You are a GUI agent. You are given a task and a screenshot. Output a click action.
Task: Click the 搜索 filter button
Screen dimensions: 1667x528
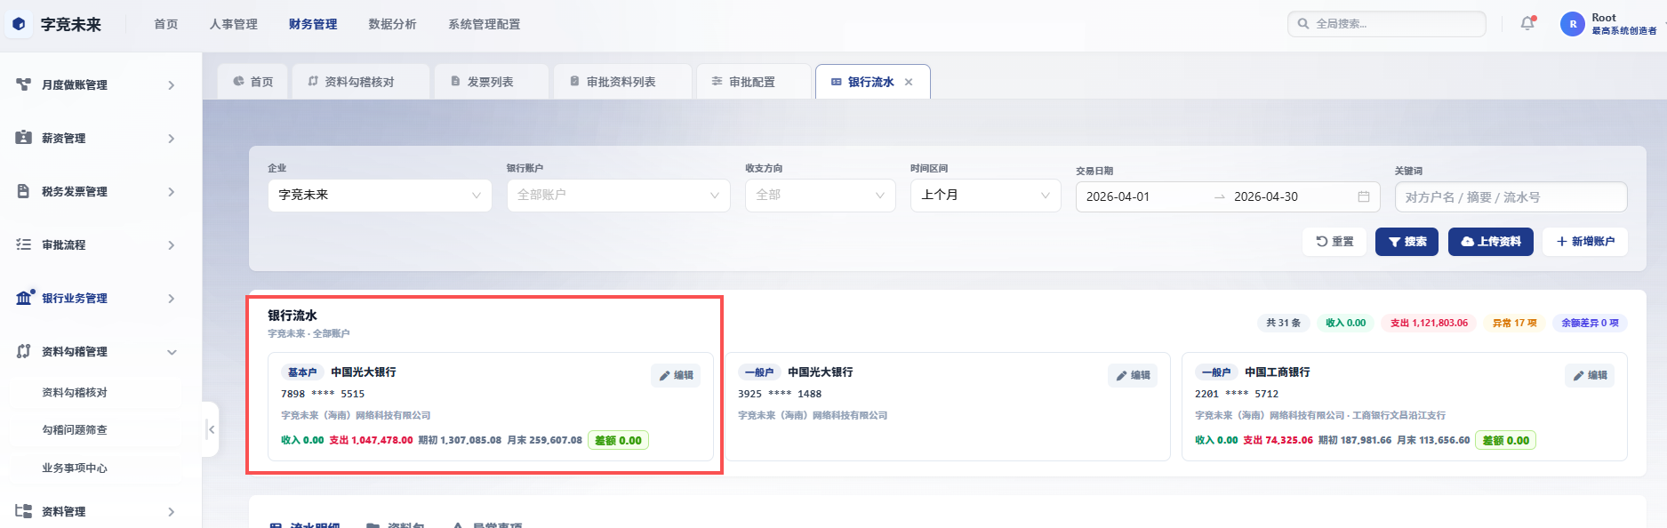(1407, 242)
